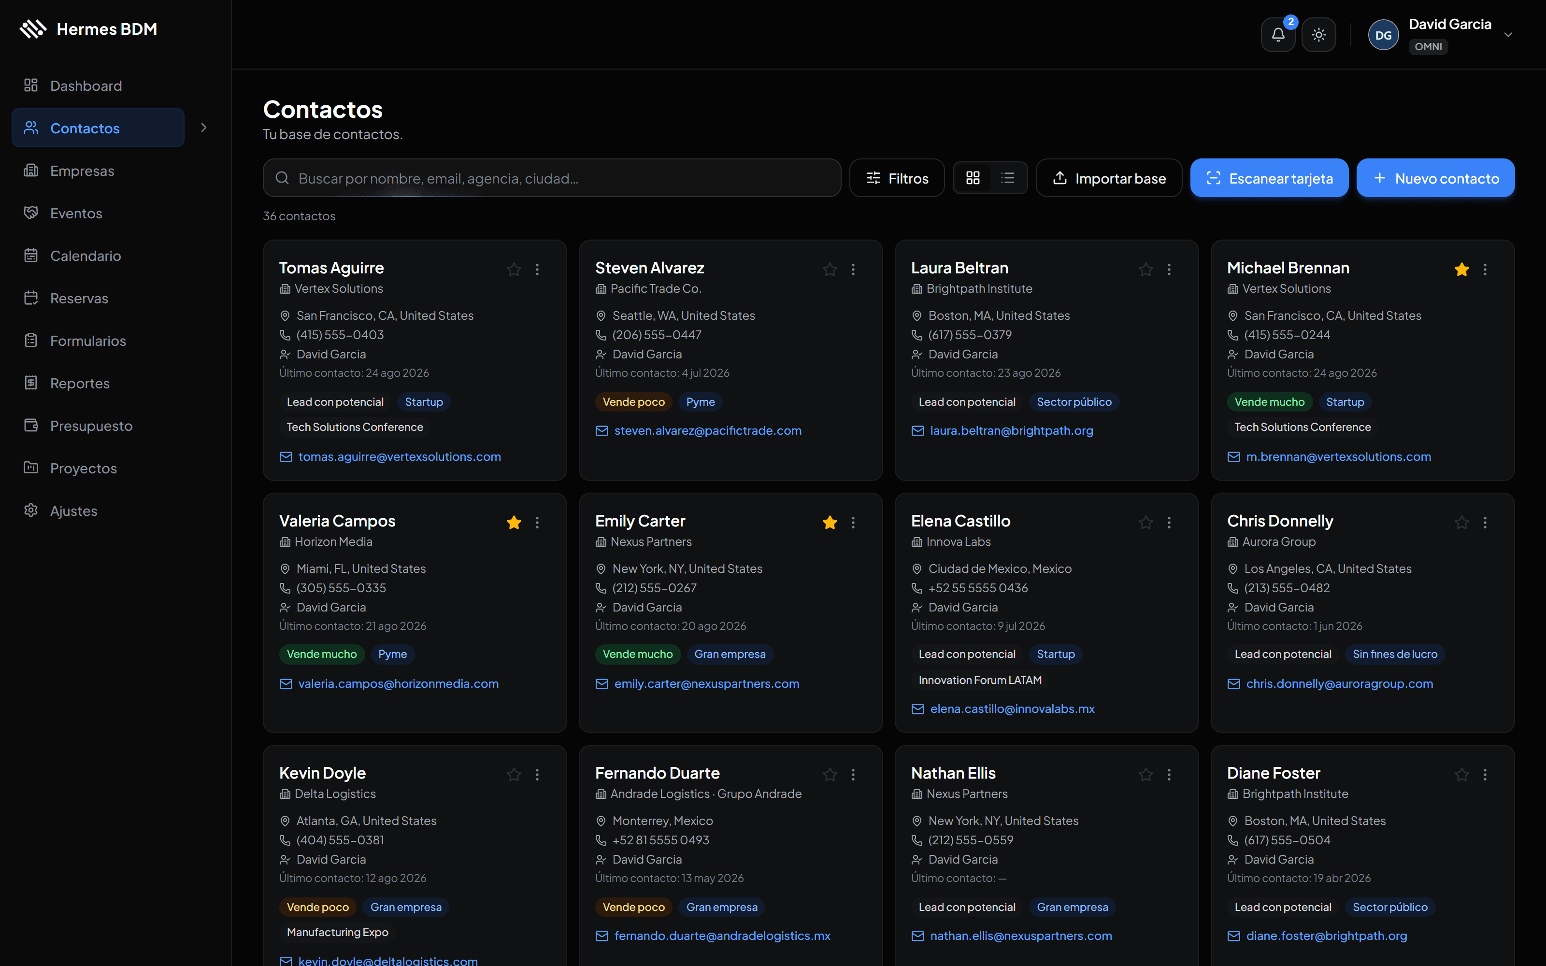Open Empresas section
The height and width of the screenshot is (966, 1546).
pos(98,170)
